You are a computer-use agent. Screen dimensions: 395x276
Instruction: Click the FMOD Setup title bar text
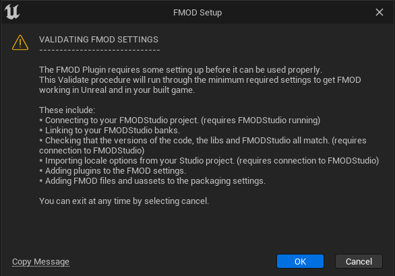tap(197, 12)
